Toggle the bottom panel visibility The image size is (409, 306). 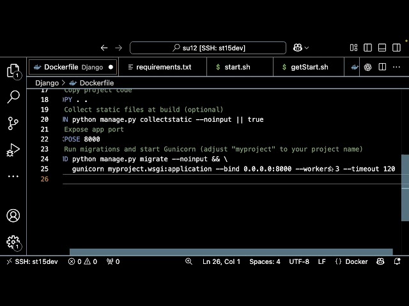click(382, 48)
